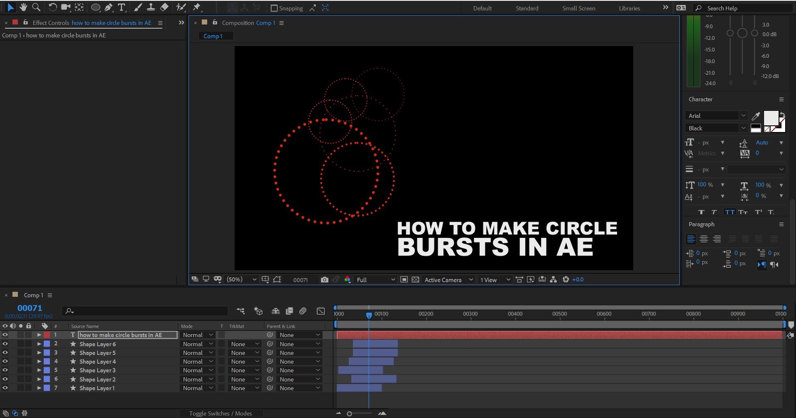
Task: Open TrkMat dropdown for Shape Layer 5
Action: point(245,353)
